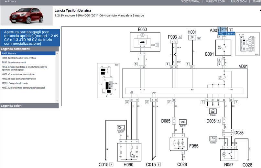
Task: Select F055. Gruppo luci targa entry
Action: tap(25, 68)
